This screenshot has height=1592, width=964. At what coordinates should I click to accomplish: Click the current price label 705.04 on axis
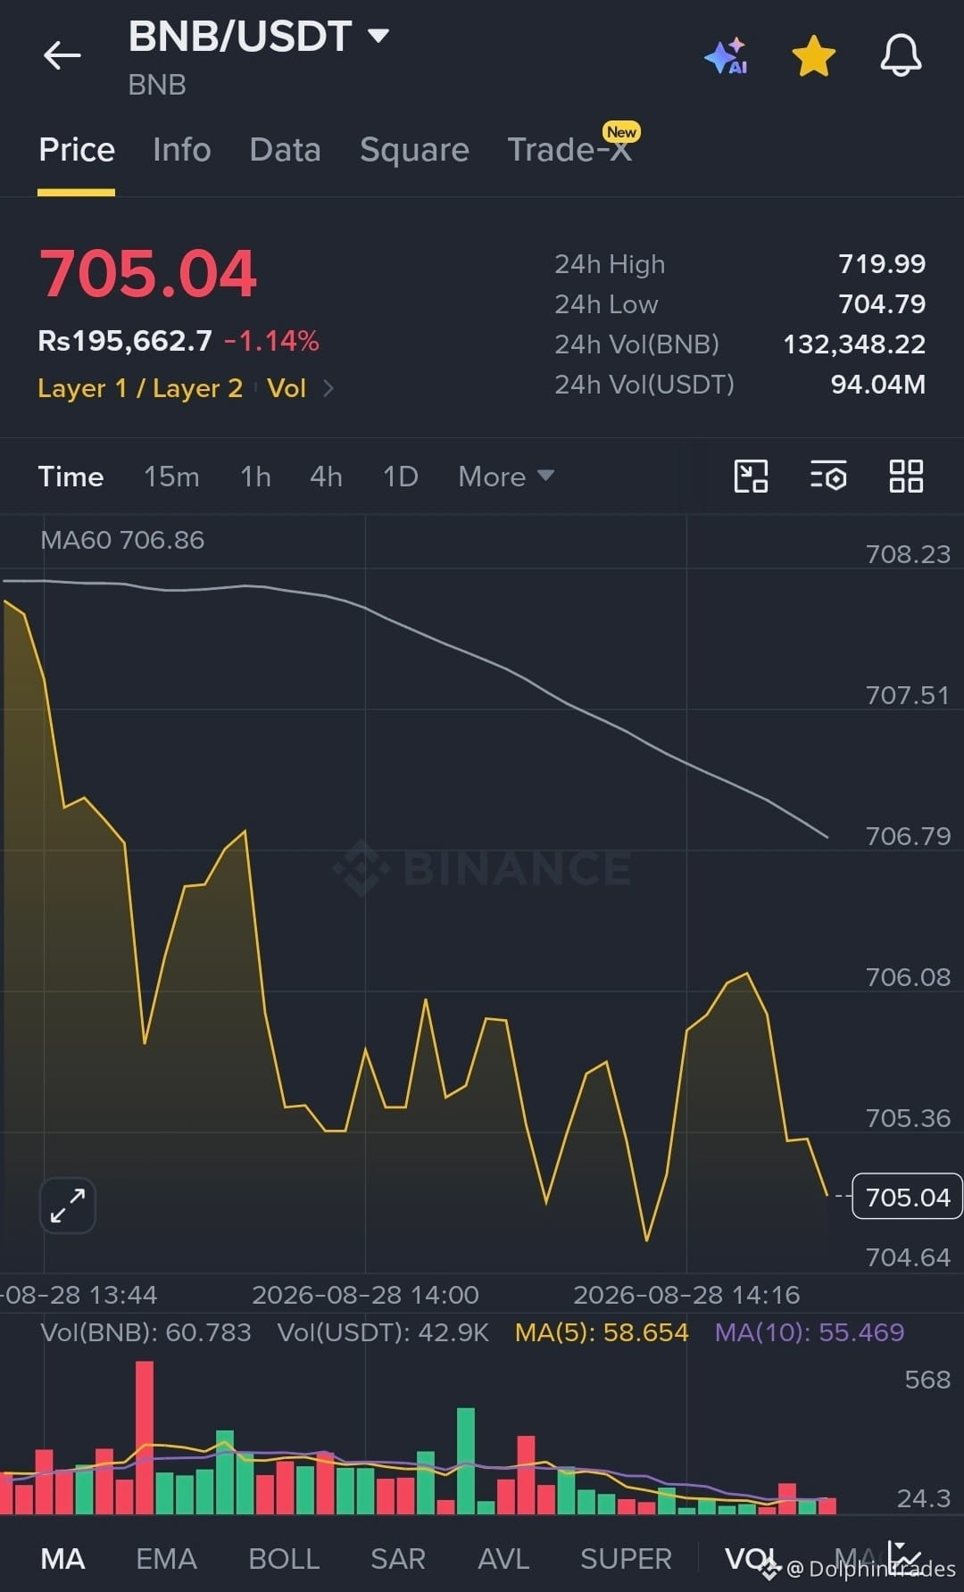(x=908, y=1197)
